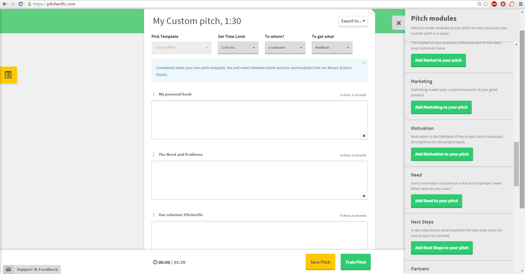Remove the My personal hook section
The width and height of the screenshot is (525, 274).
coord(364,136)
